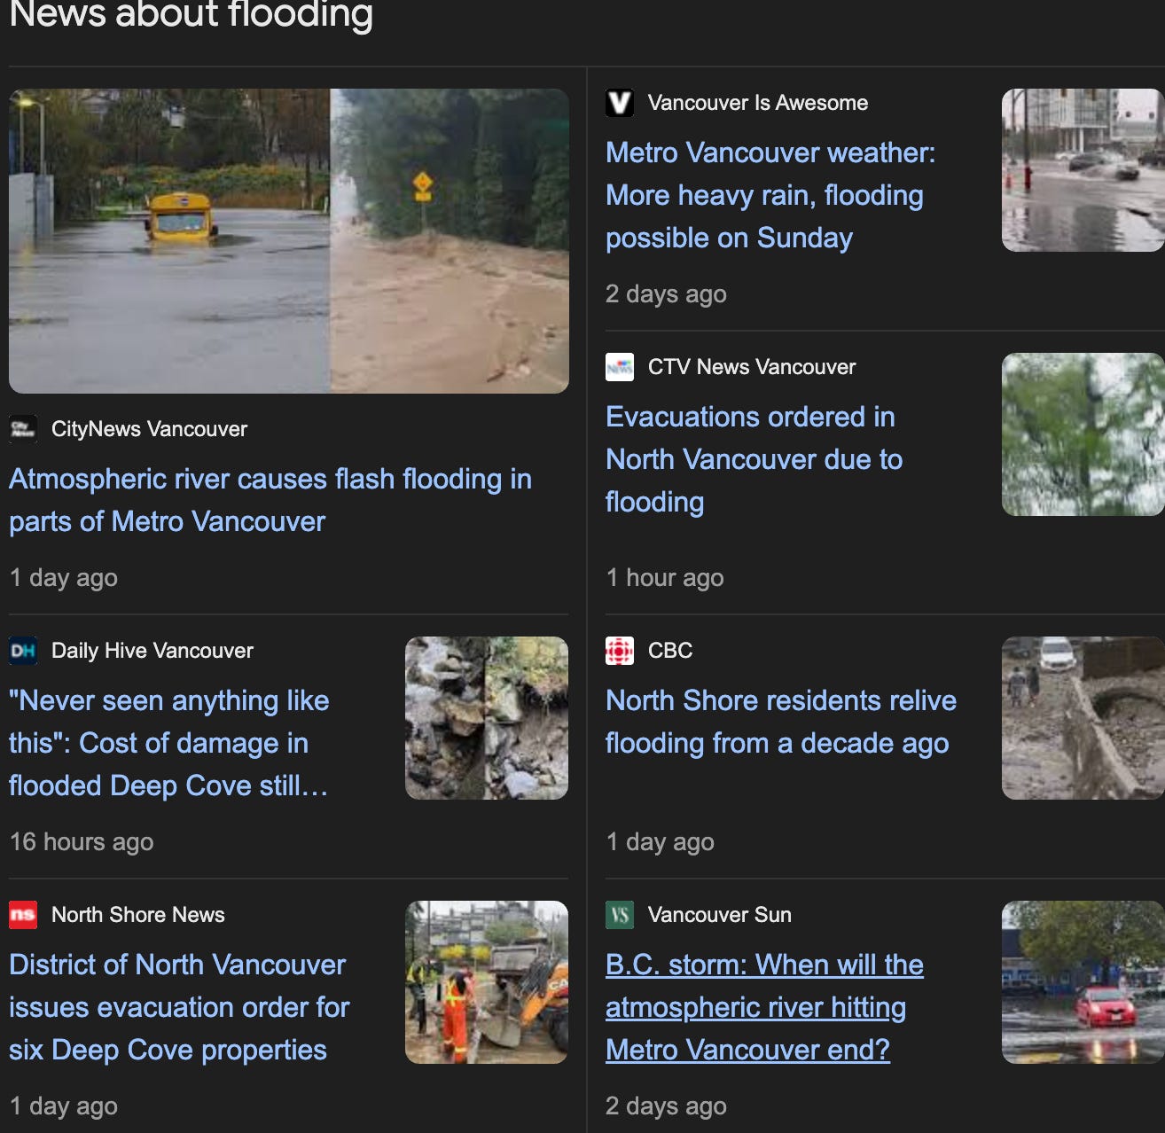
Task: Click "1 day ago" under the CityNews story
Action: pyautogui.click(x=64, y=578)
